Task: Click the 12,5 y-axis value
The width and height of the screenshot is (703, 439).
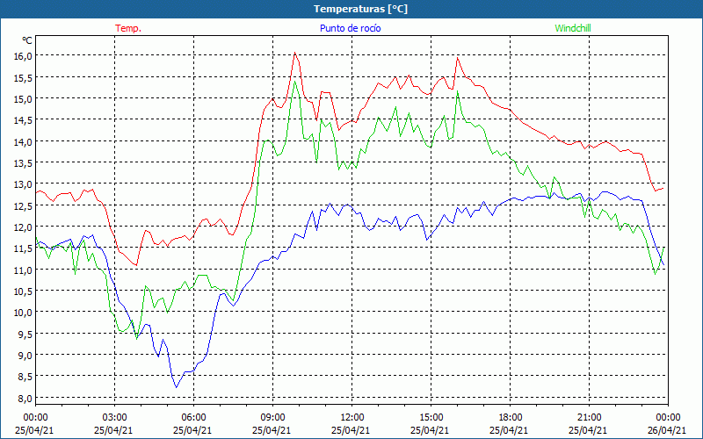Action: coord(23,205)
